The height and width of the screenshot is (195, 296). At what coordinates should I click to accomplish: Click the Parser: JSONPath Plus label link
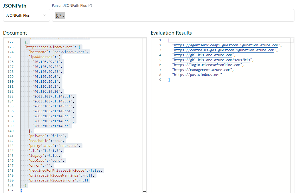(x=69, y=6)
